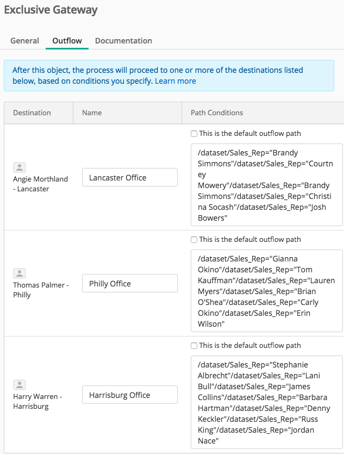Enable default outflow path for Philly Office
The height and width of the screenshot is (455, 344).
tap(194, 240)
